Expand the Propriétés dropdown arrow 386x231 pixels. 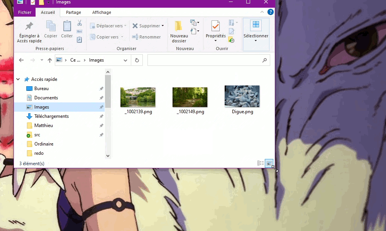click(216, 41)
